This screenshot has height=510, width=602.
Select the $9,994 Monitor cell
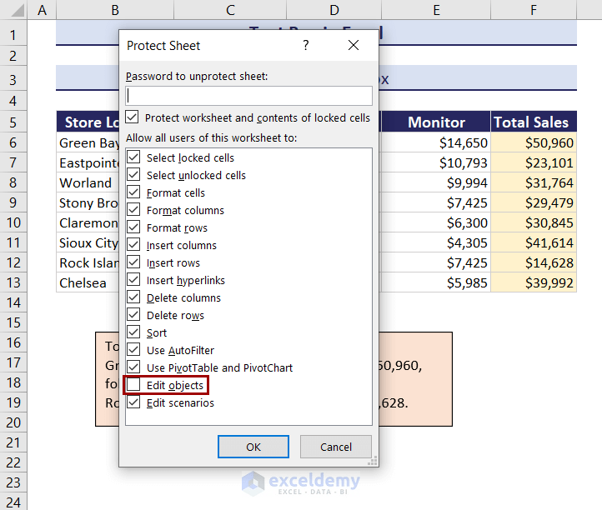click(434, 182)
